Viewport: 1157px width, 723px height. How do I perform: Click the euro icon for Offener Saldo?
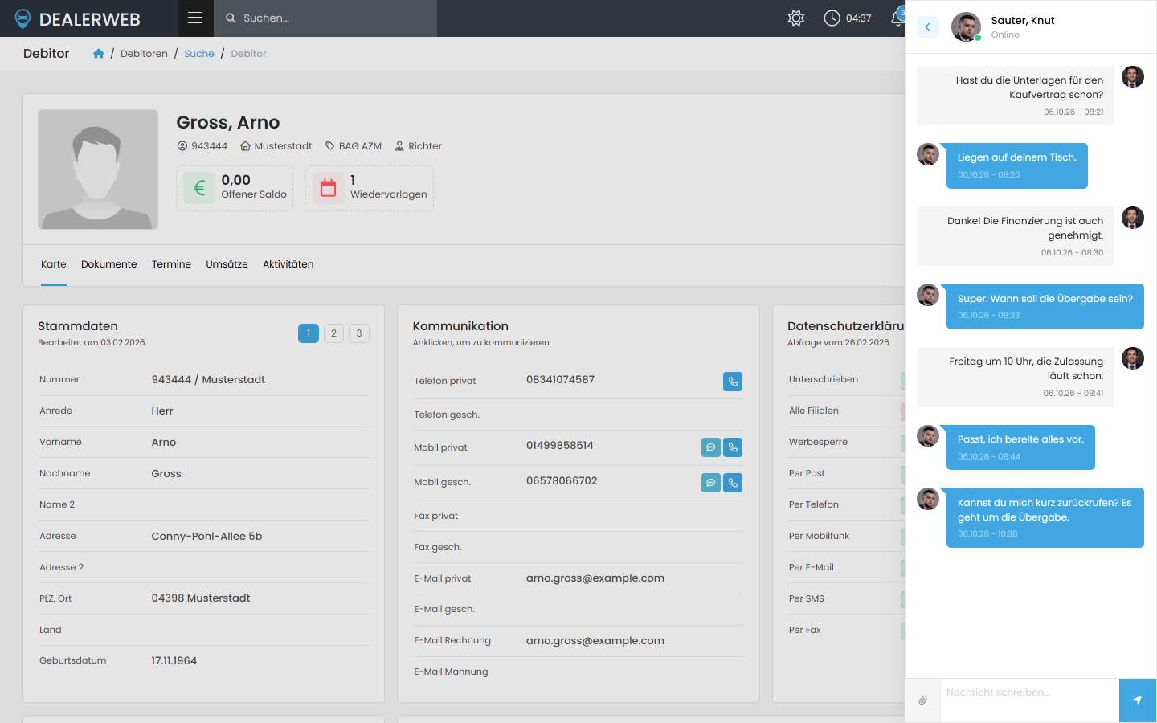199,188
